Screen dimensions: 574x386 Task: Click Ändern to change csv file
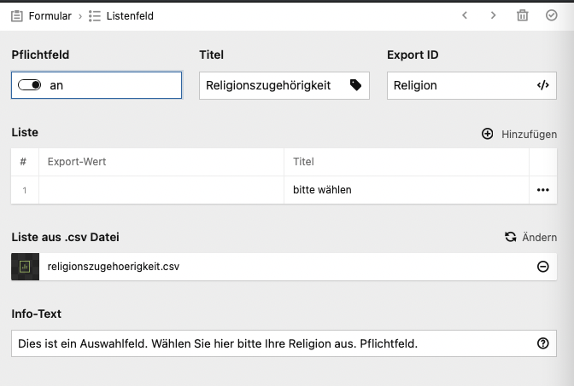530,237
